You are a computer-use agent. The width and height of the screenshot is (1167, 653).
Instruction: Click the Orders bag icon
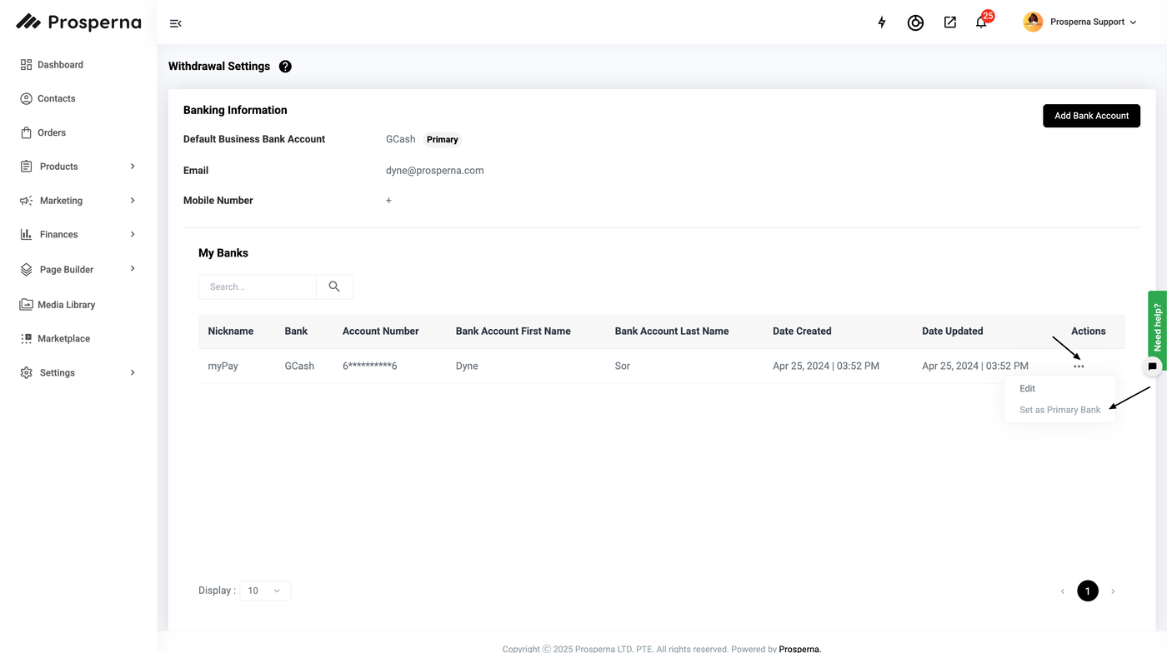(26, 132)
